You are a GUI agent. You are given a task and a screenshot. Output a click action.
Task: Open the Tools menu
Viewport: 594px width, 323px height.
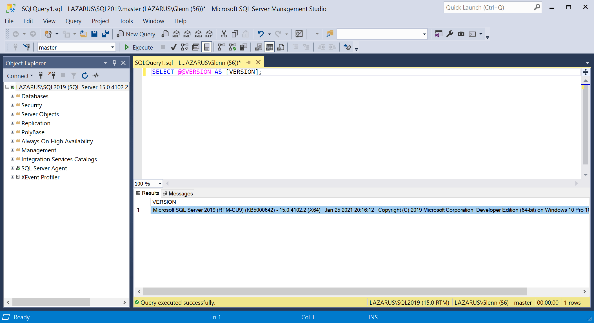(x=126, y=21)
